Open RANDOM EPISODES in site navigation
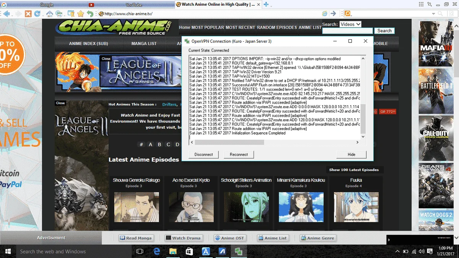459x258 pixels. coord(277,28)
